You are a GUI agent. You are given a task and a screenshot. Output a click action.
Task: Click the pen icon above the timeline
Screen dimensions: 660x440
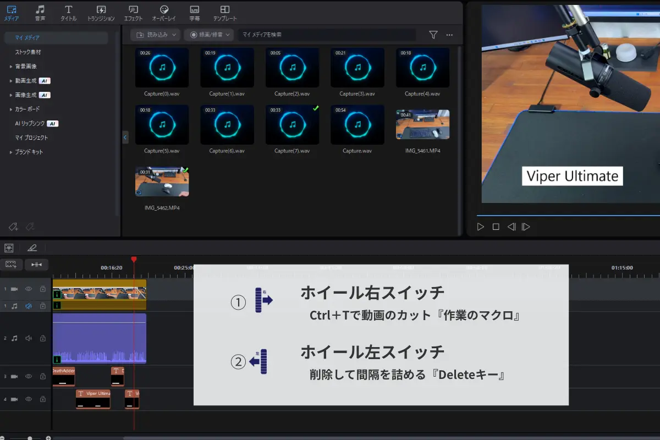(32, 248)
